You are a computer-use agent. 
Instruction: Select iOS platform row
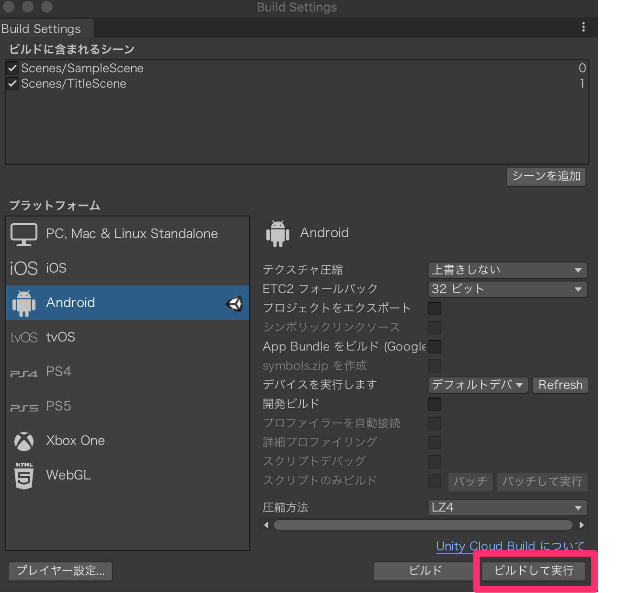pyautogui.click(x=127, y=268)
